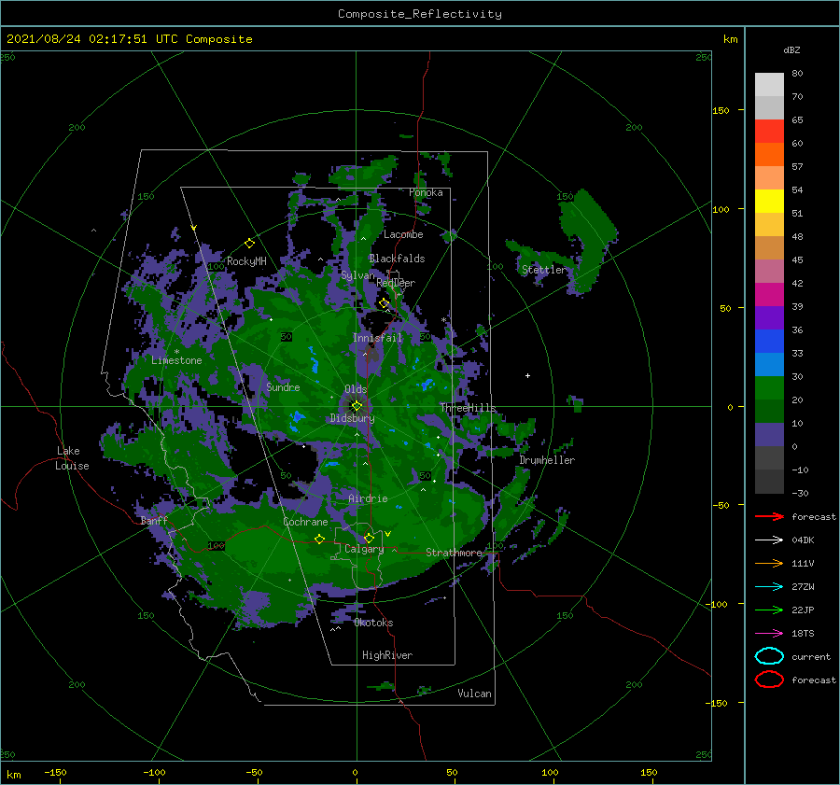This screenshot has height=785, width=840.
Task: Select the royal blue swatch between 36 and 33
Action: pos(769,342)
